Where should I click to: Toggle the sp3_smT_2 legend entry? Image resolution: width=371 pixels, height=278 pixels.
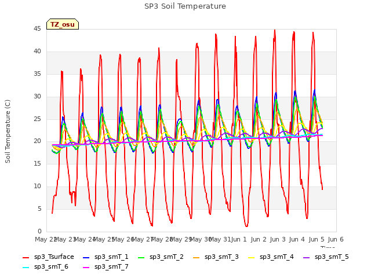point(161,257)
